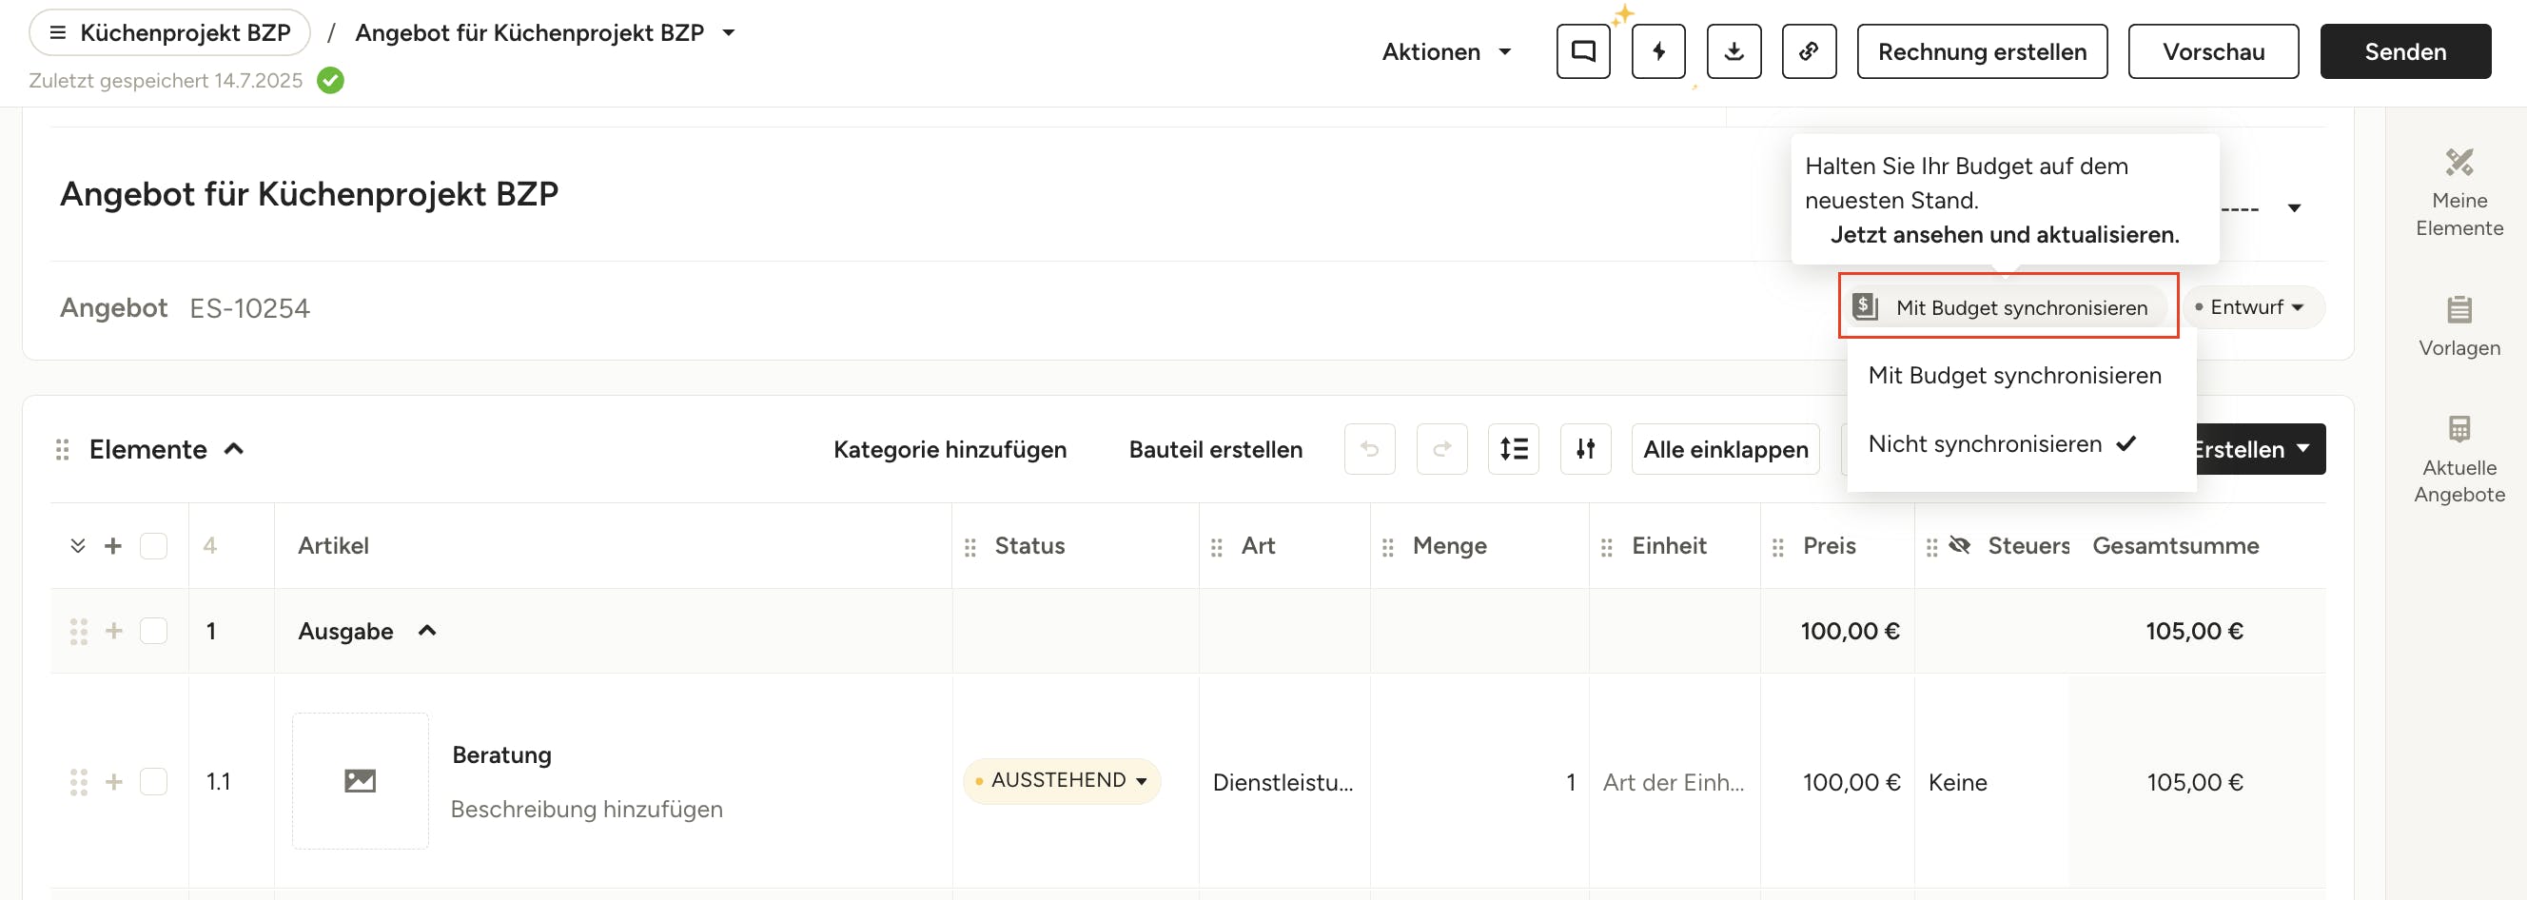Open the Entwurf status dropdown

pyautogui.click(x=2251, y=307)
